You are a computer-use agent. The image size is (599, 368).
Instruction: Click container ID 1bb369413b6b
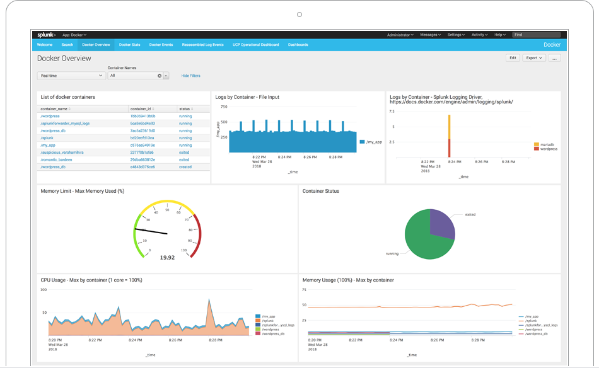pyautogui.click(x=142, y=116)
